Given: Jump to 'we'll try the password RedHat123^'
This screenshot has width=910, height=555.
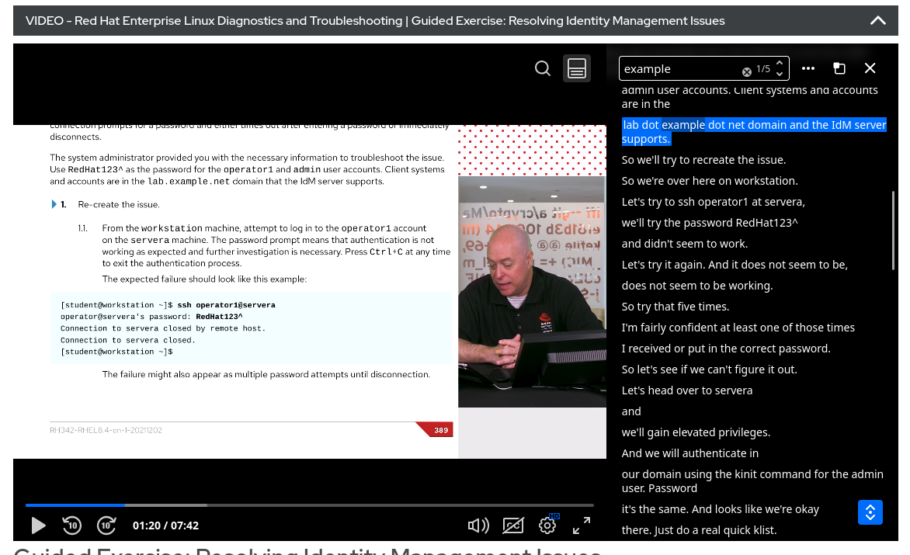Looking at the screenshot, I should point(709,223).
